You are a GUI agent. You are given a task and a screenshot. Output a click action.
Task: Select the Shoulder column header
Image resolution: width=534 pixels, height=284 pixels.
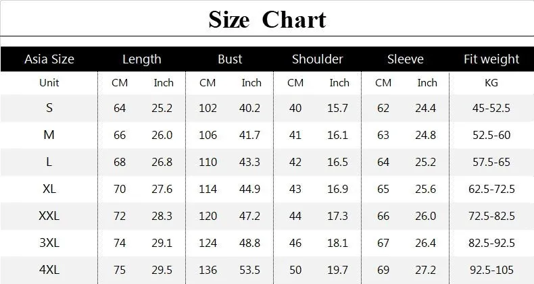tap(318, 59)
